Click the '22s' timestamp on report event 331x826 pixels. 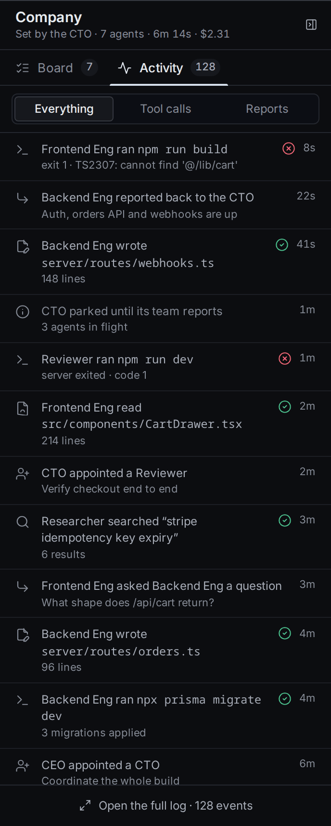[306, 196]
